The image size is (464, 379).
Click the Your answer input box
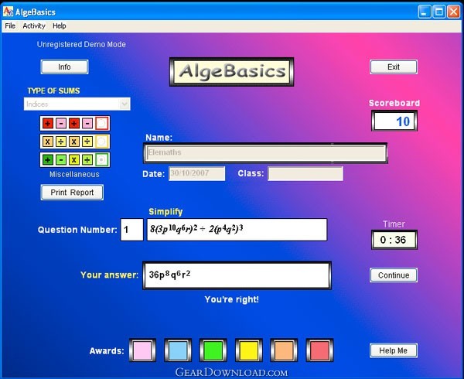(237, 275)
